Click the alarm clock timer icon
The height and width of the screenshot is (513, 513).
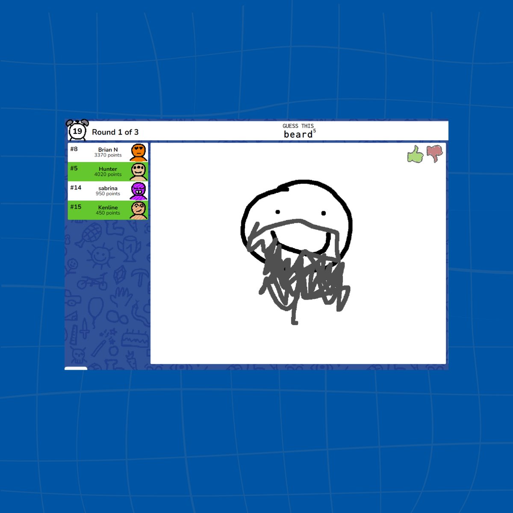(77, 130)
